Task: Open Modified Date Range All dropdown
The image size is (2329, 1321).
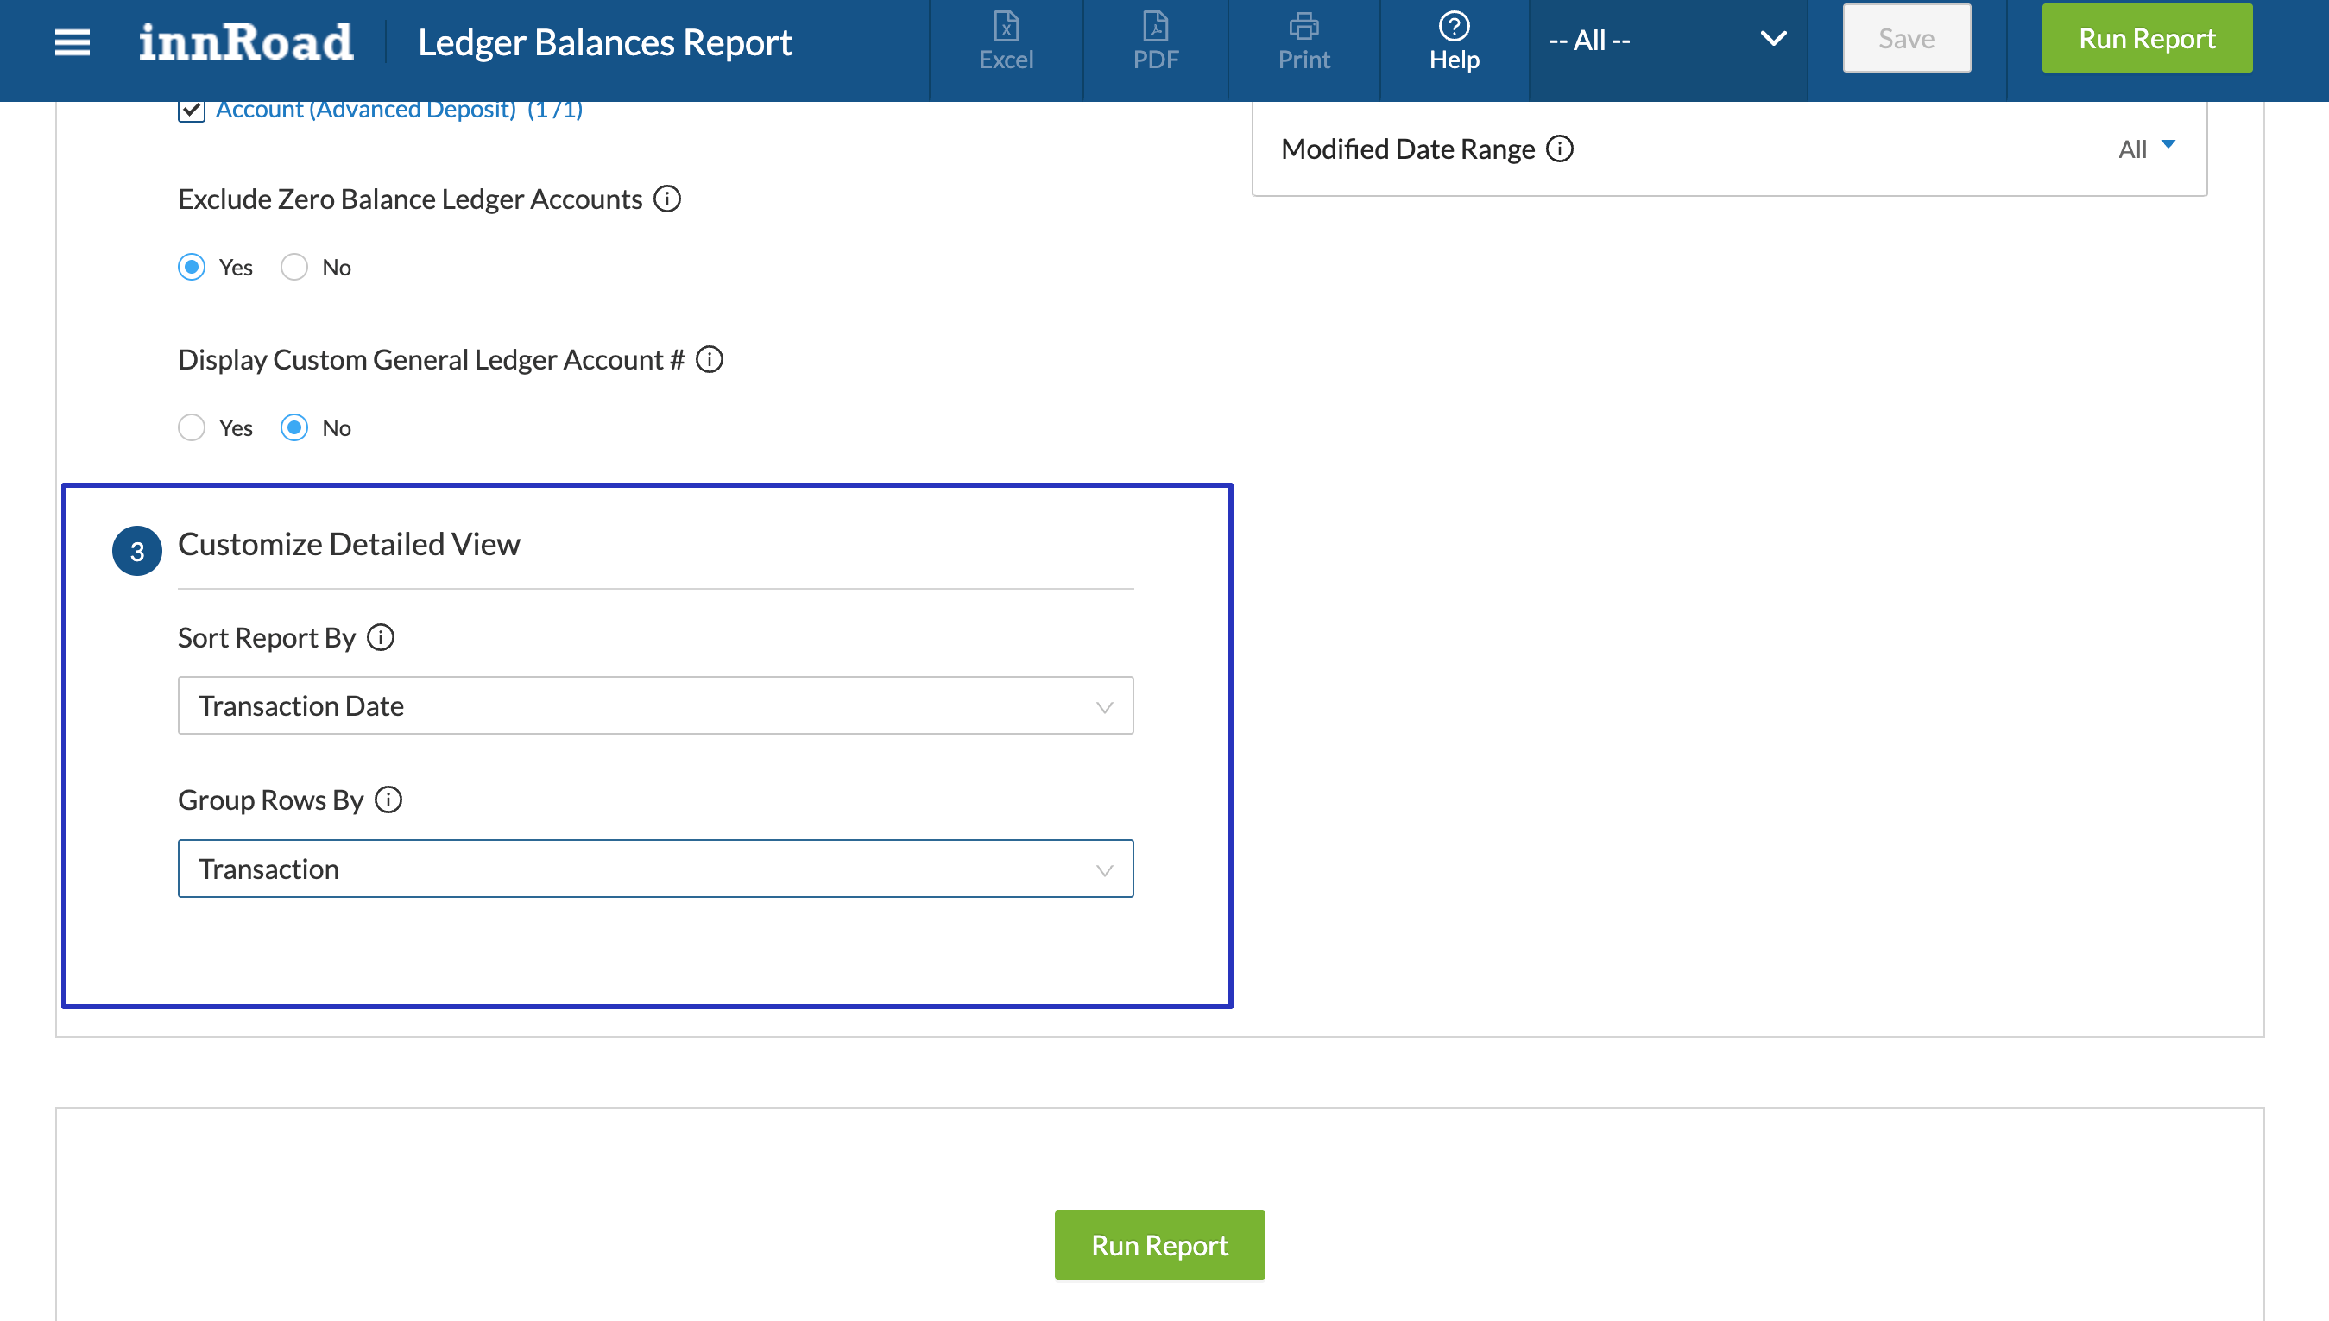Action: pos(2146,149)
